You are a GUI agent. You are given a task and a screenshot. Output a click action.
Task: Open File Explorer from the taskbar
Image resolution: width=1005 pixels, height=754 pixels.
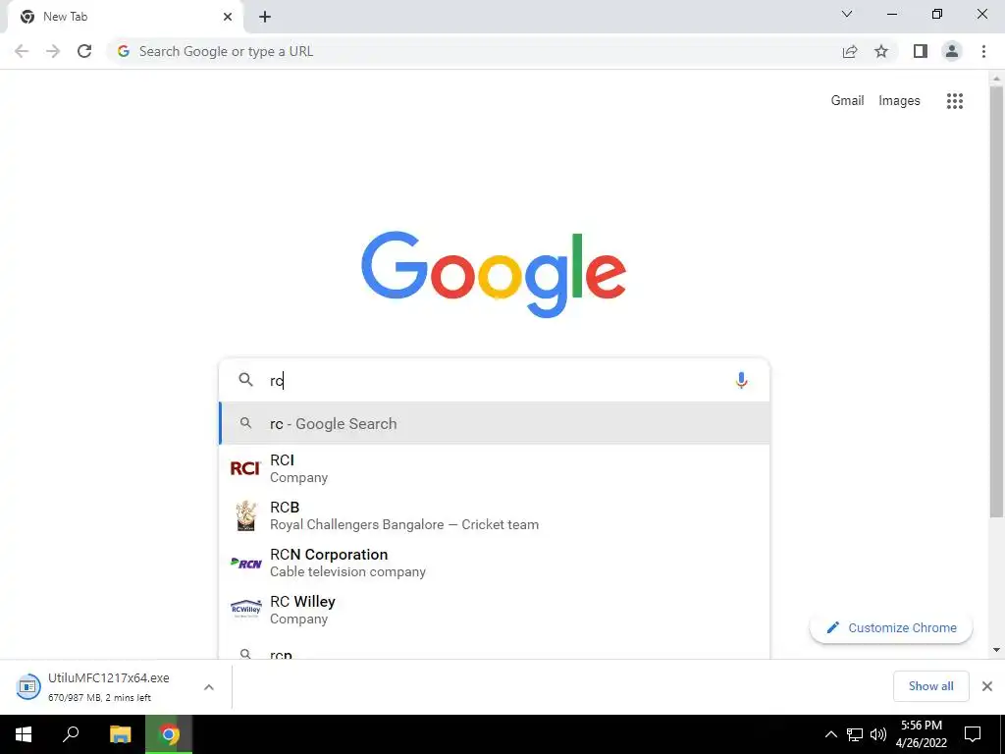point(120,734)
